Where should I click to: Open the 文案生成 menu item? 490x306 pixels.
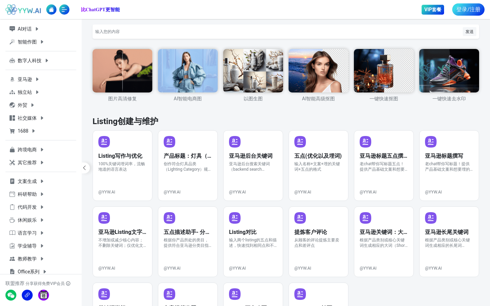point(41,181)
